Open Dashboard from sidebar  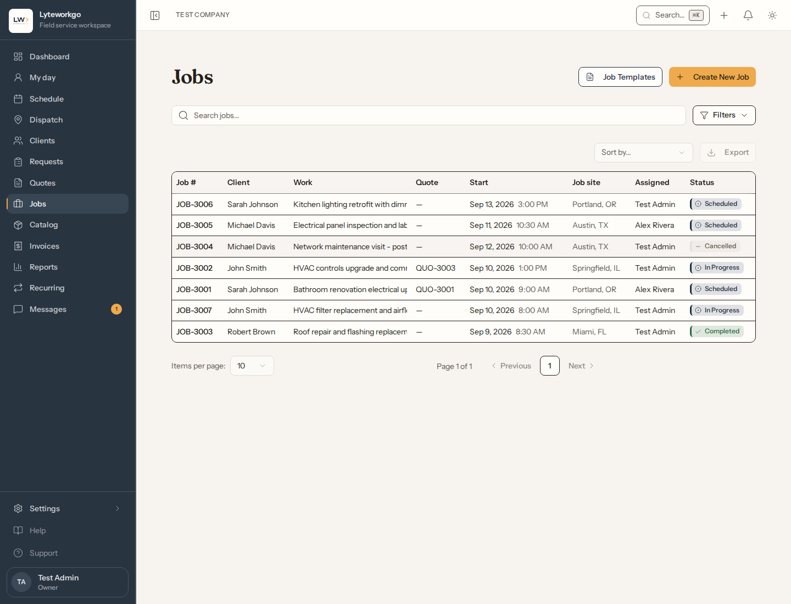68,57
